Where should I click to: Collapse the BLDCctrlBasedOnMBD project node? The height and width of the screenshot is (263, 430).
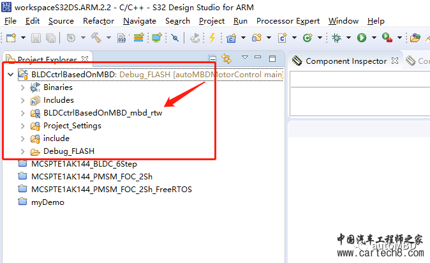[10, 75]
